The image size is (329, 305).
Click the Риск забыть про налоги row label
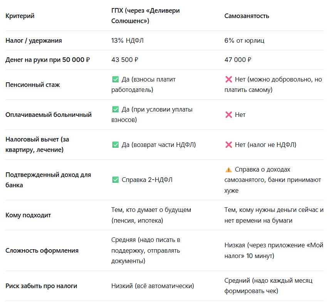41,286
